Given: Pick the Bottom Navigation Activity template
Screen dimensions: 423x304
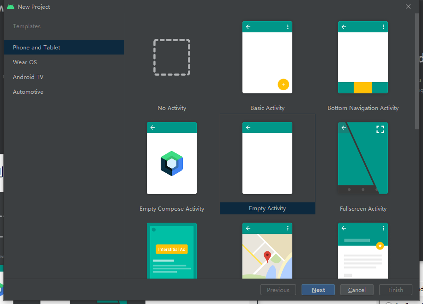Looking at the screenshot, I should (x=363, y=57).
